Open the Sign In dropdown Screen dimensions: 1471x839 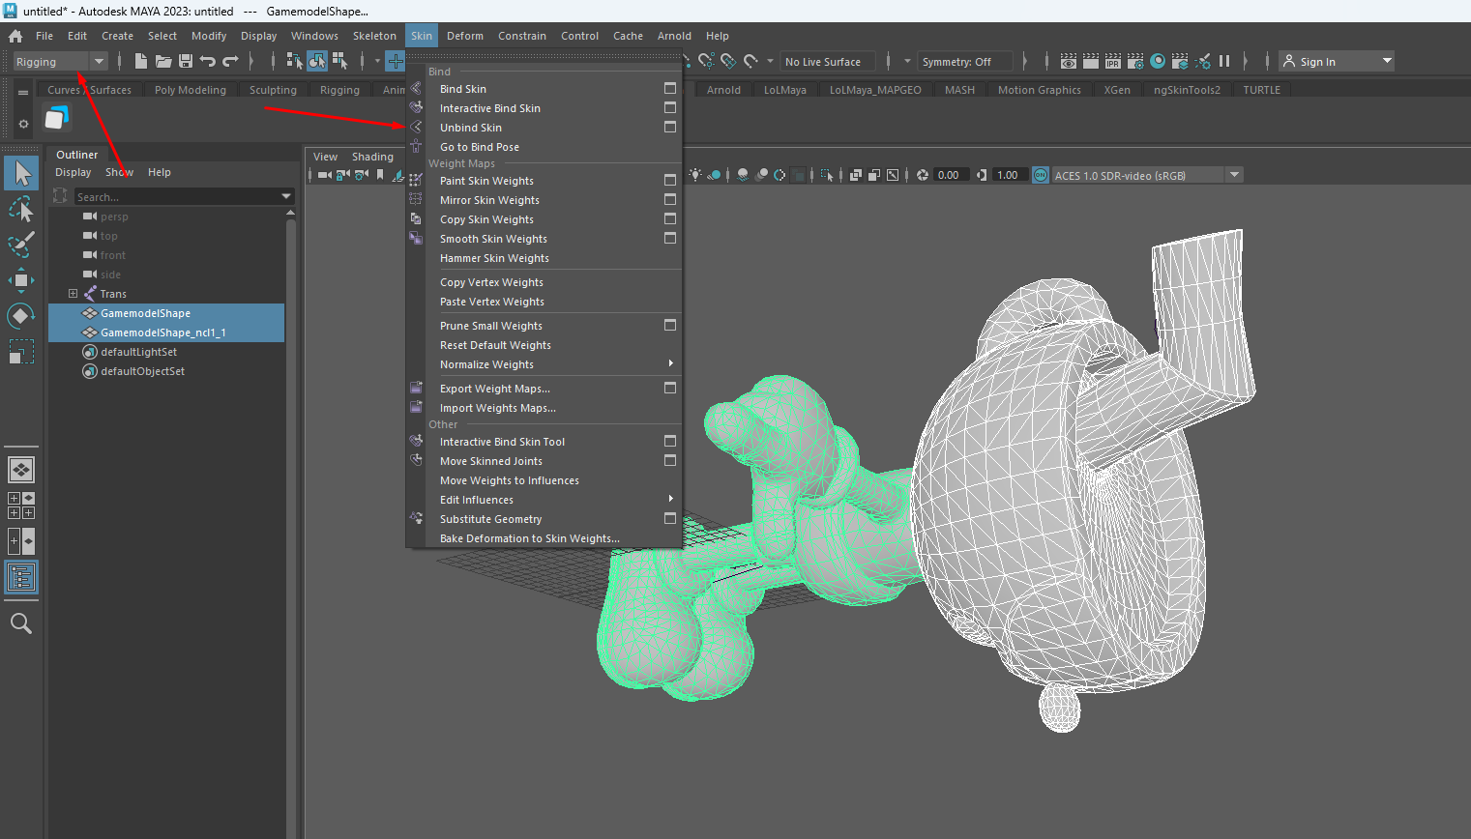[x=1337, y=61]
